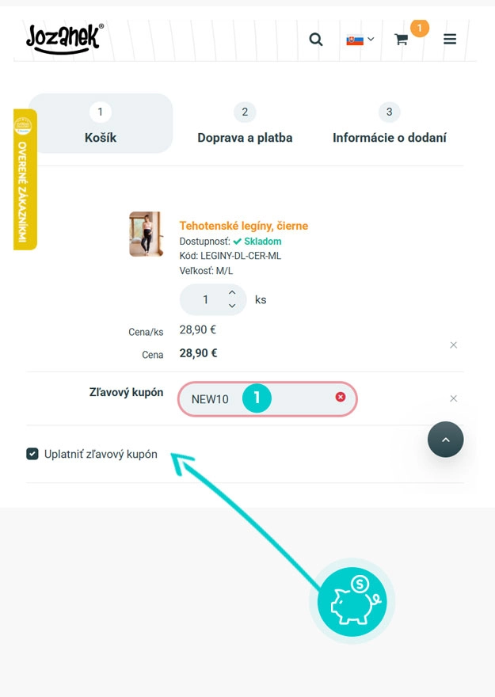Clear the NEW10 coupon code
The image size is (495, 697).
(x=341, y=398)
